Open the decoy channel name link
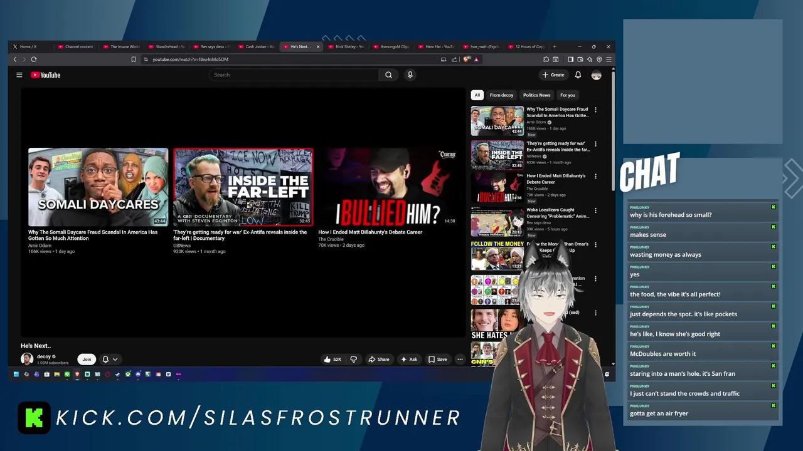The height and width of the screenshot is (451, 803). tap(44, 356)
